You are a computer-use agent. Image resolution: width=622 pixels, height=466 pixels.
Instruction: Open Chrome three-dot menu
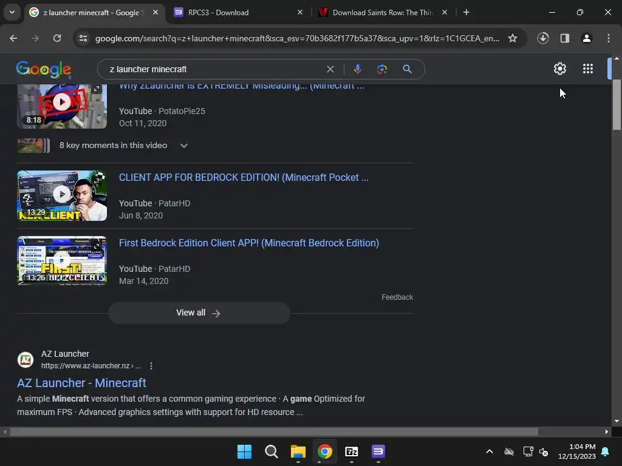point(609,38)
